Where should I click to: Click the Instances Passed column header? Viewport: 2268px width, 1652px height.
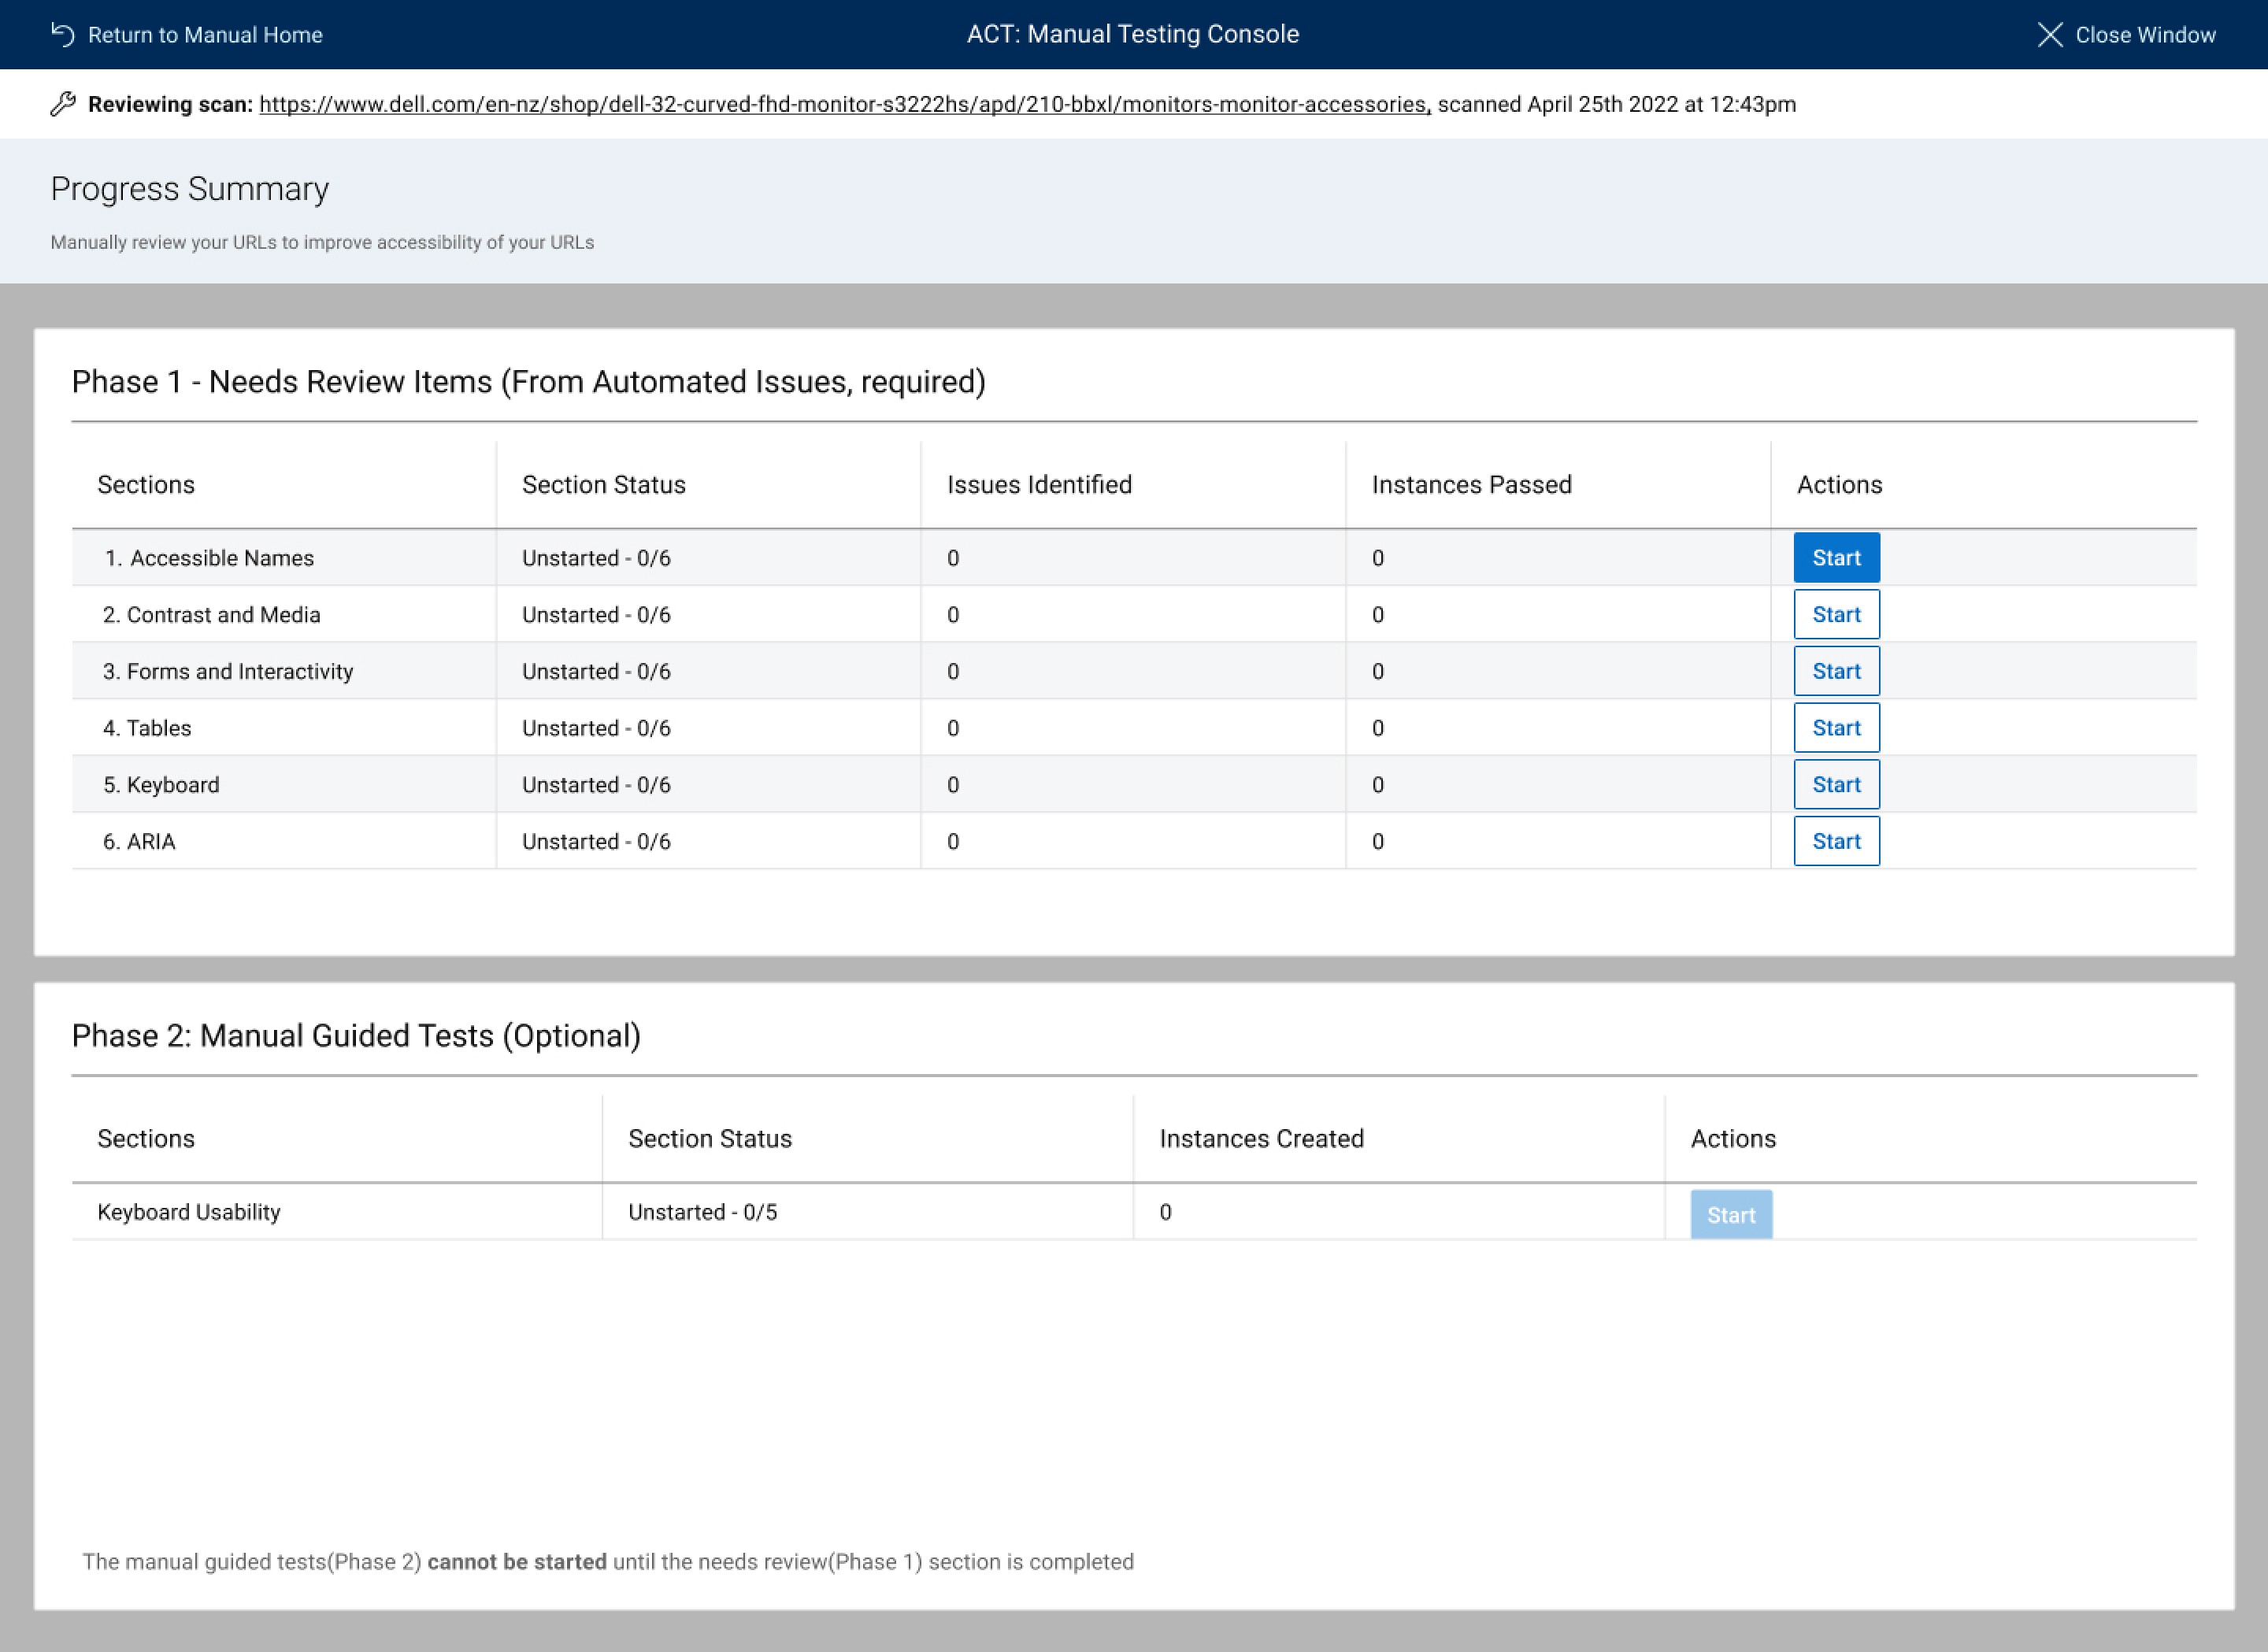tap(1471, 485)
